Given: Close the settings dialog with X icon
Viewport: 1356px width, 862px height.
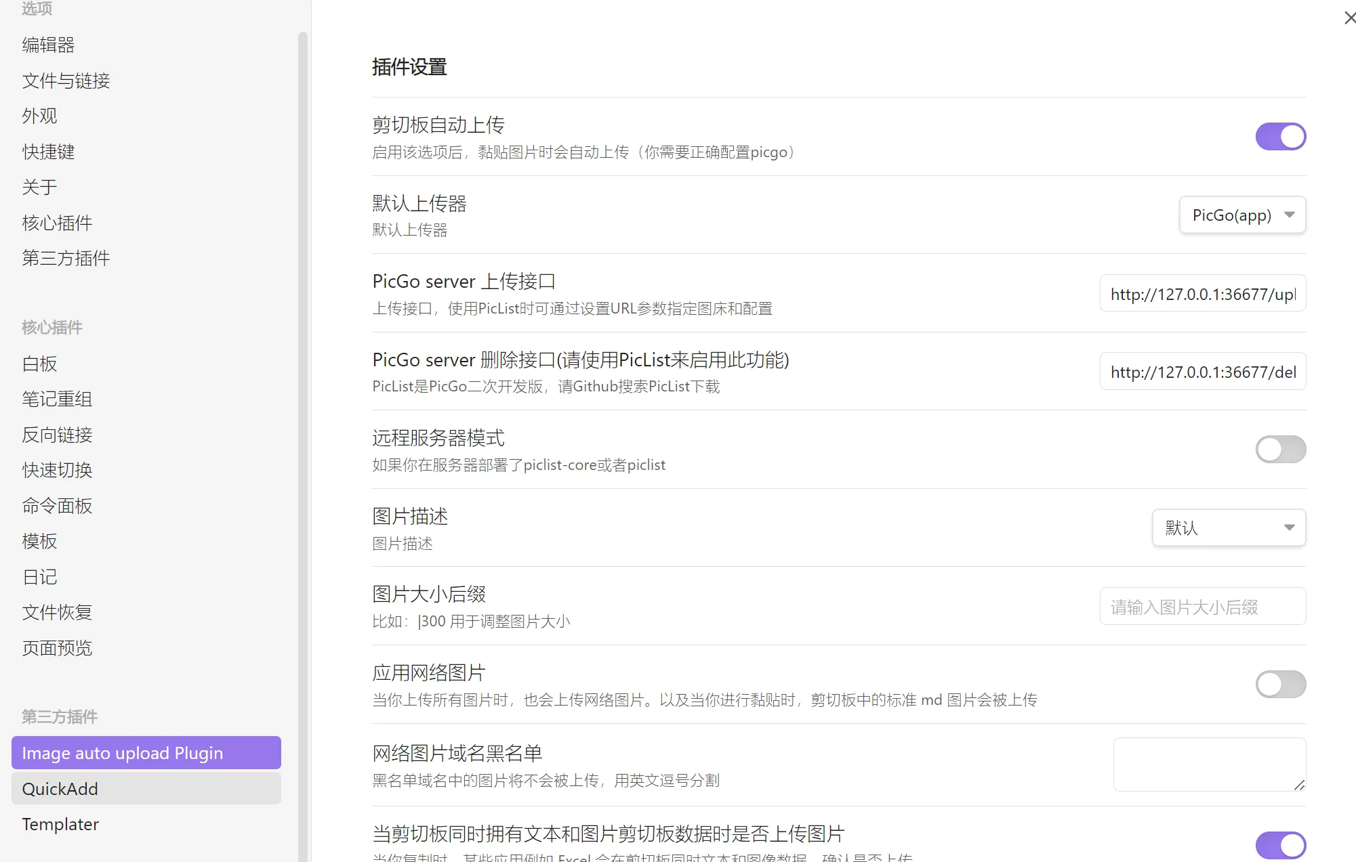Looking at the screenshot, I should point(1349,18).
